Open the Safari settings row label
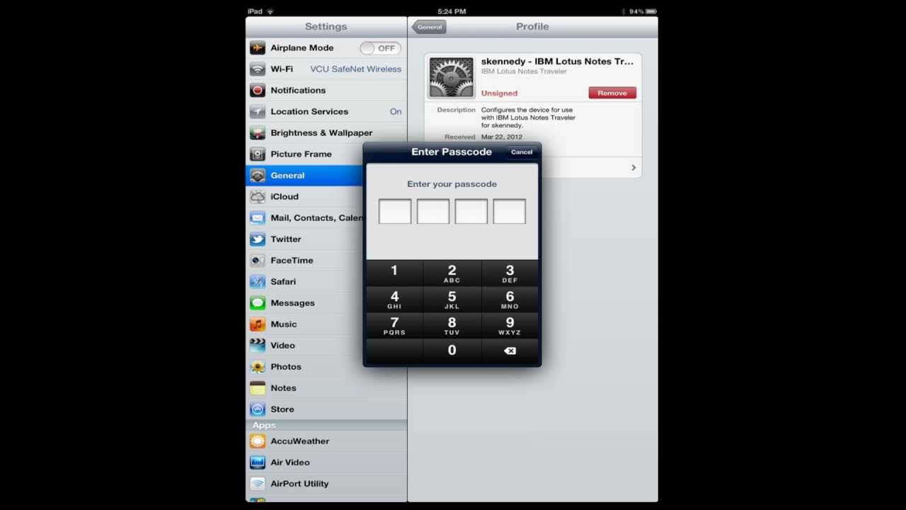 pyautogui.click(x=283, y=282)
